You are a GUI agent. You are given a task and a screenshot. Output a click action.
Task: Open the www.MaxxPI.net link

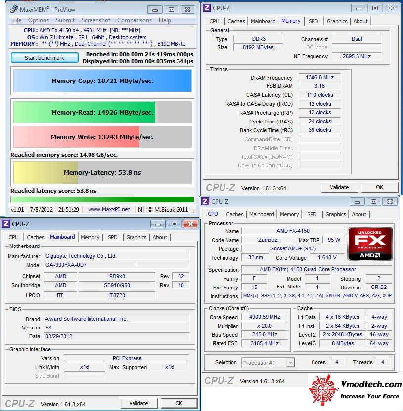tap(109, 209)
